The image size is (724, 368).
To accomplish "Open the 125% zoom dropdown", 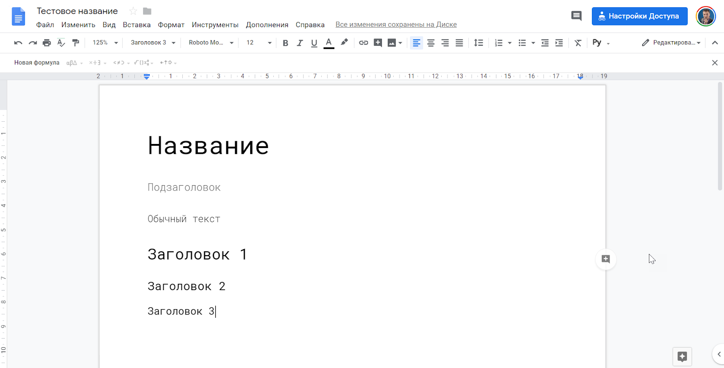I will point(105,43).
